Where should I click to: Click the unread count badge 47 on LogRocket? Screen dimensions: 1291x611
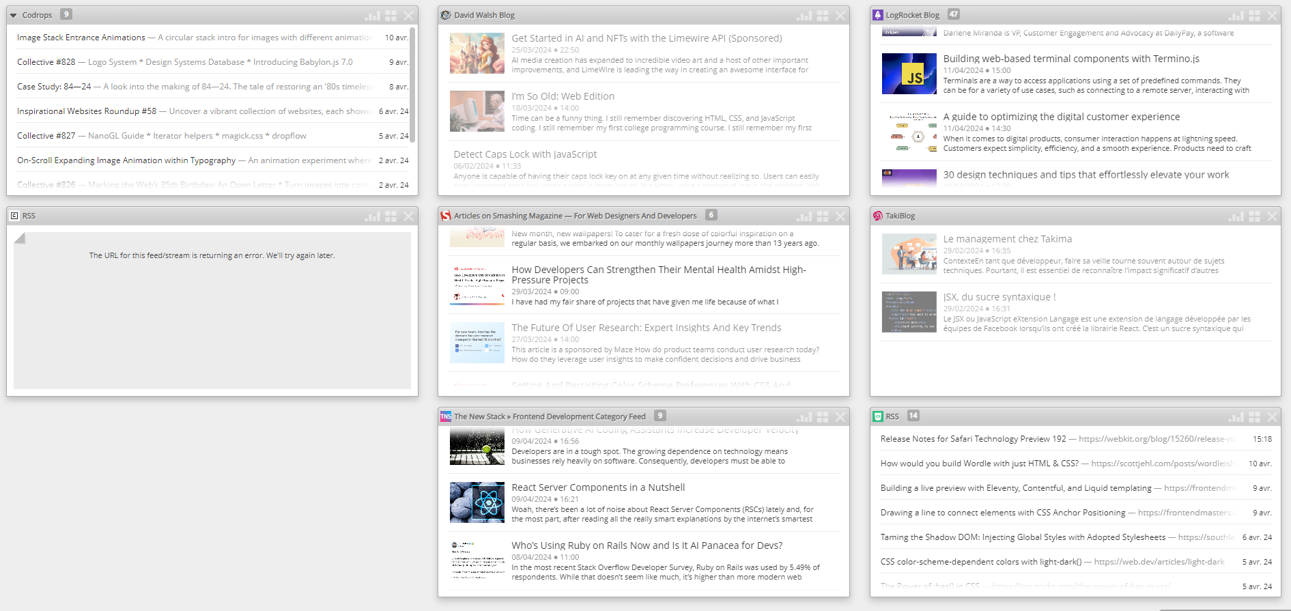point(954,14)
